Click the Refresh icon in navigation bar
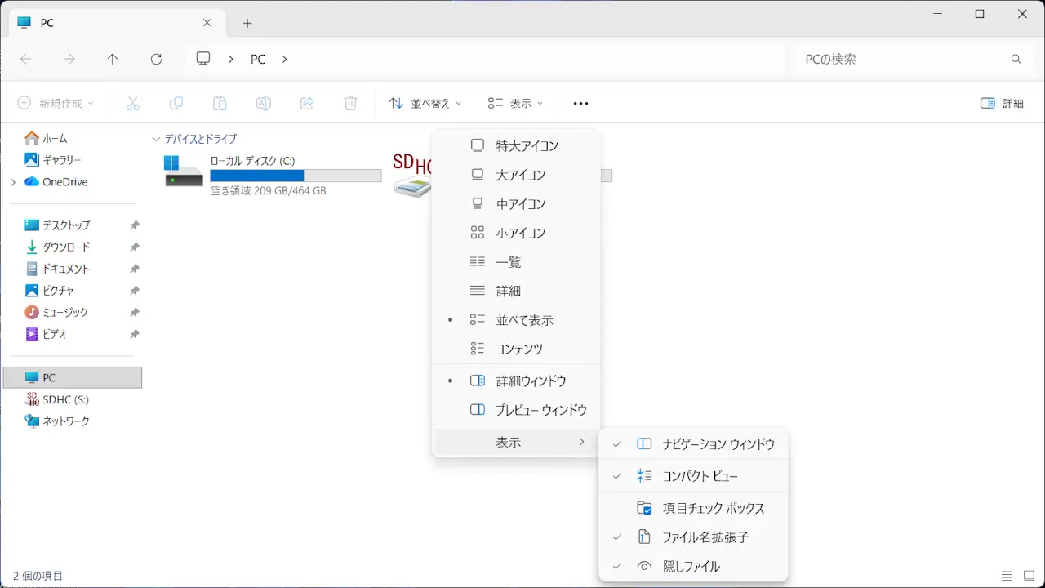This screenshot has height=588, width=1045. click(157, 59)
